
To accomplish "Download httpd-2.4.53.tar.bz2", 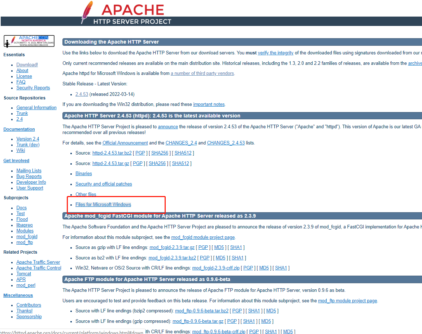I will (x=112, y=153).
